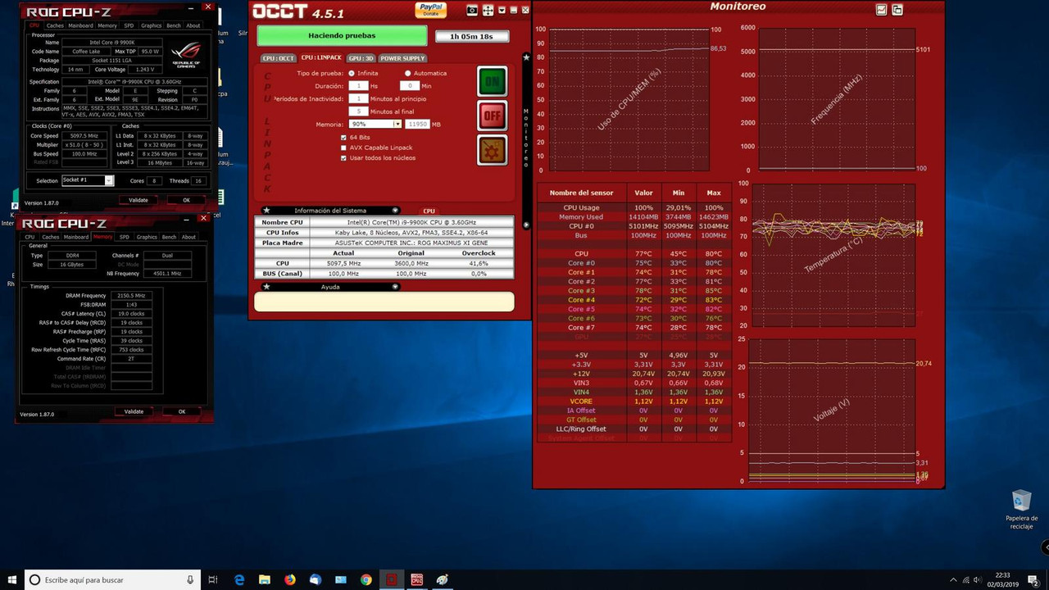
Task: Open Caches tab in top CPU-Z window
Action: [55, 25]
